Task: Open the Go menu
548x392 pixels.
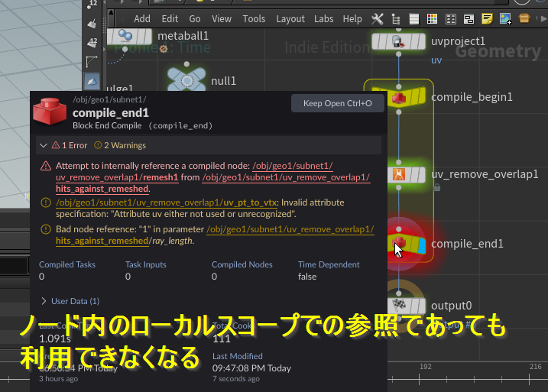Action: point(195,19)
